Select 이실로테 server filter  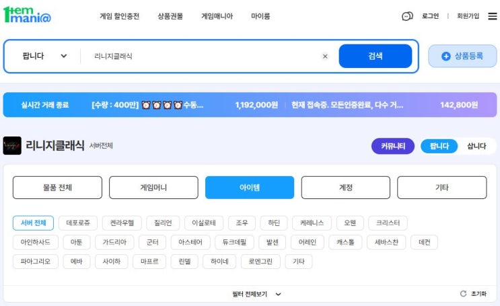coord(204,223)
